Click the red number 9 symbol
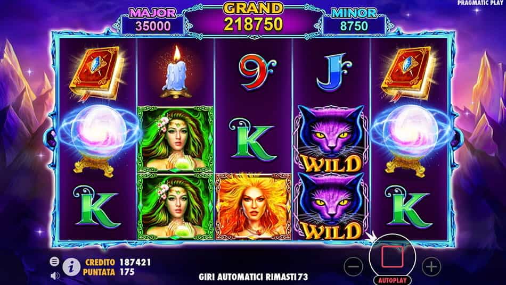 coord(257,72)
